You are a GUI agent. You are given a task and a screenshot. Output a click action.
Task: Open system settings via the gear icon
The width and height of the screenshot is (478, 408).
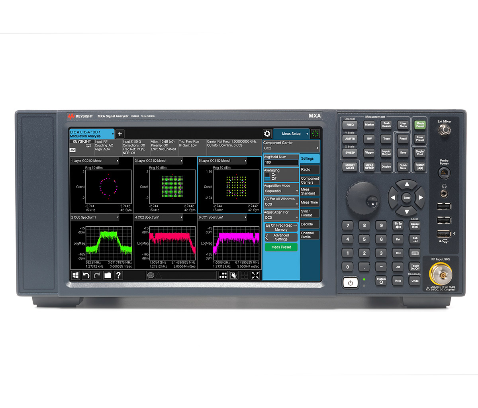(x=267, y=134)
